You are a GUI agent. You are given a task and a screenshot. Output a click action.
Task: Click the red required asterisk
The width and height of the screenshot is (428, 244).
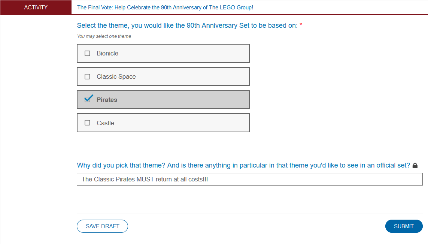coord(301,25)
